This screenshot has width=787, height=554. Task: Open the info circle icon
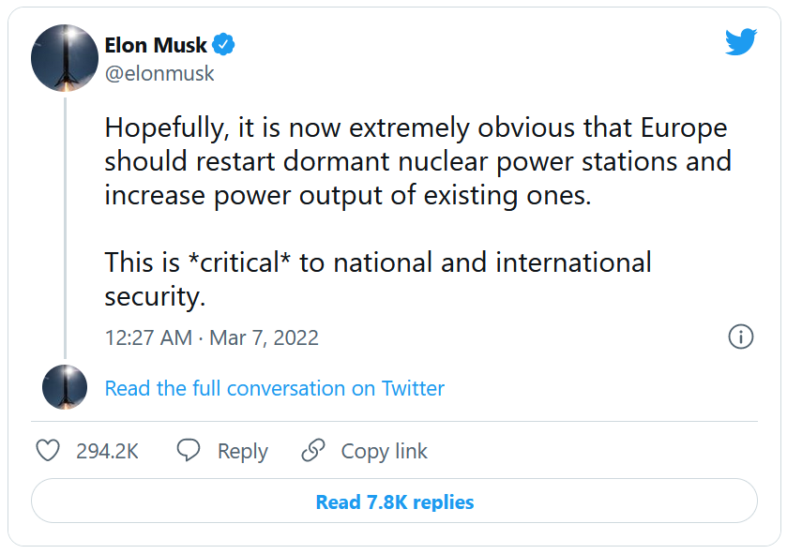tap(741, 337)
